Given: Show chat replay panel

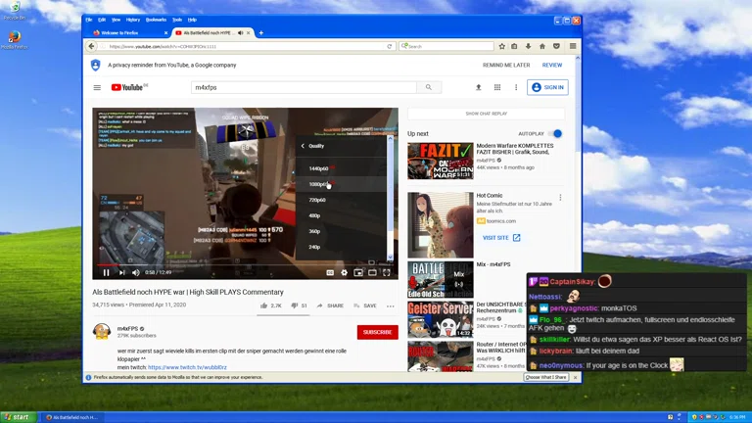Looking at the screenshot, I should [487, 114].
